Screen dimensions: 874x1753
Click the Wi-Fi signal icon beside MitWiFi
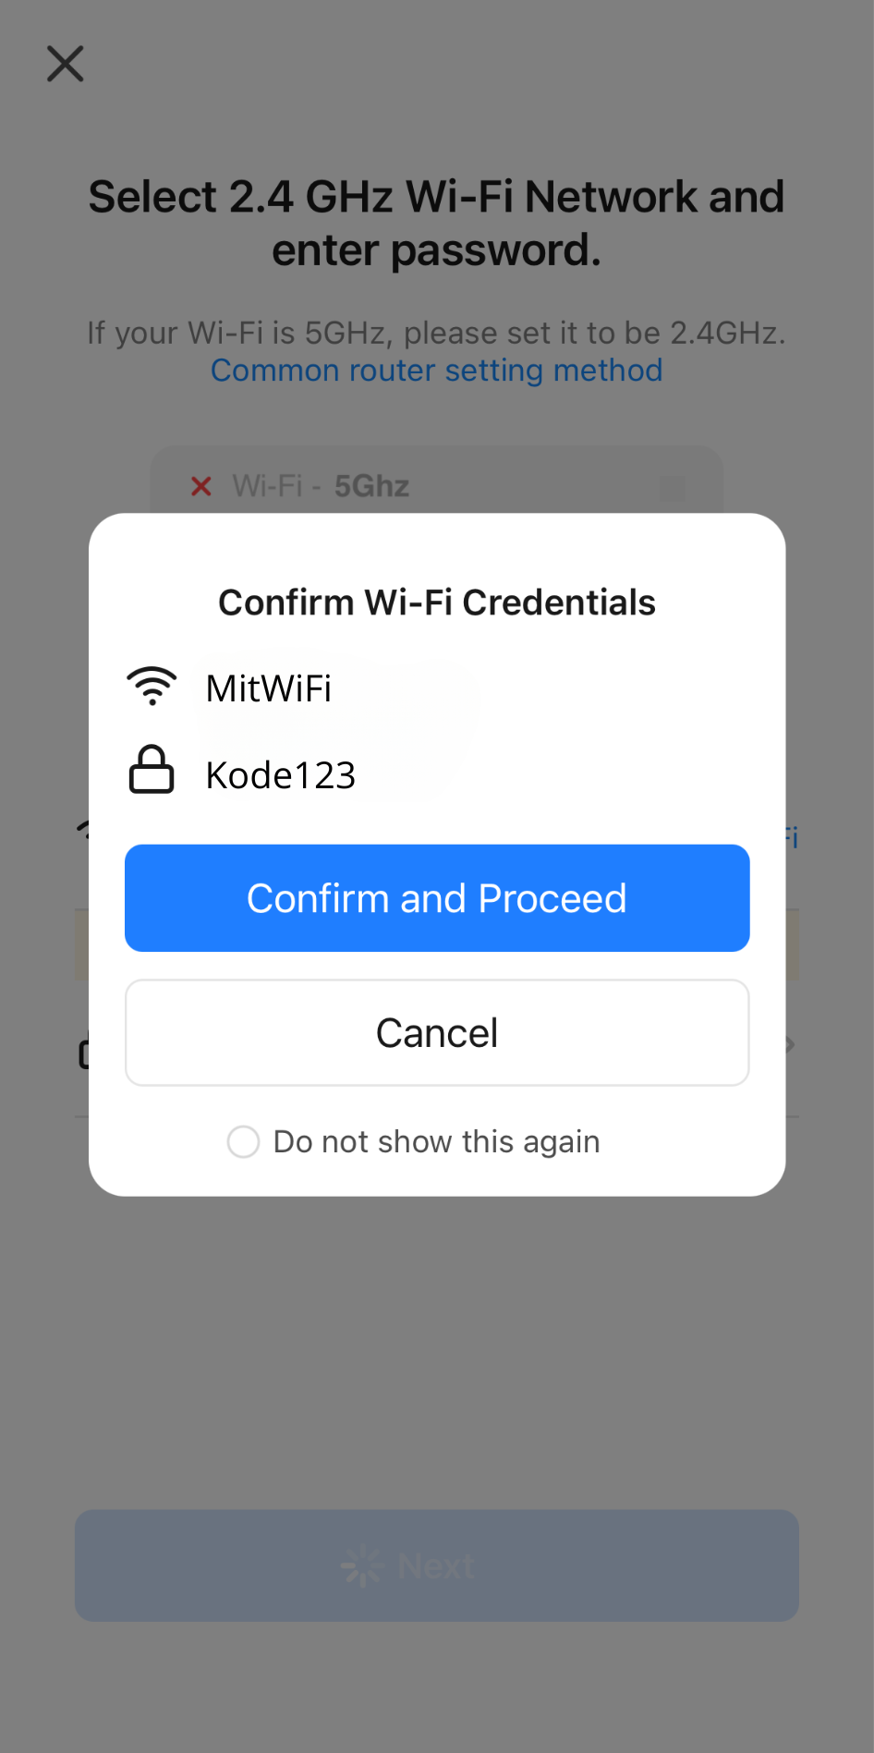152,687
